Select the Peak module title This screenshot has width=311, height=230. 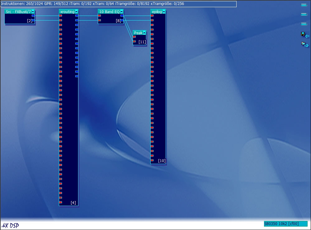[138, 33]
